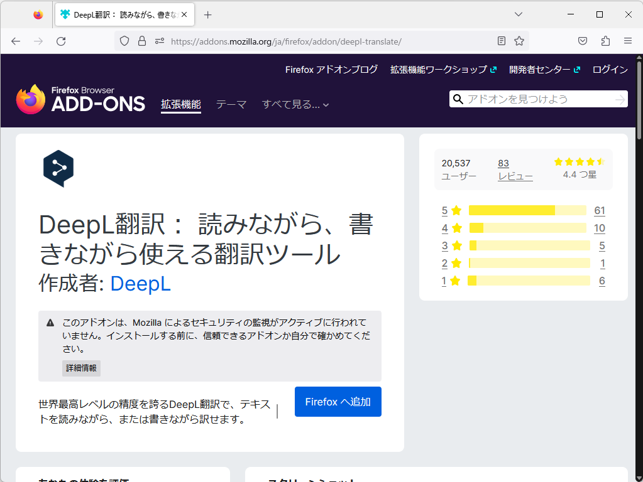643x482 pixels.
Task: Click the DeepL add-on puzzle-piece logo
Action: pyautogui.click(x=57, y=168)
